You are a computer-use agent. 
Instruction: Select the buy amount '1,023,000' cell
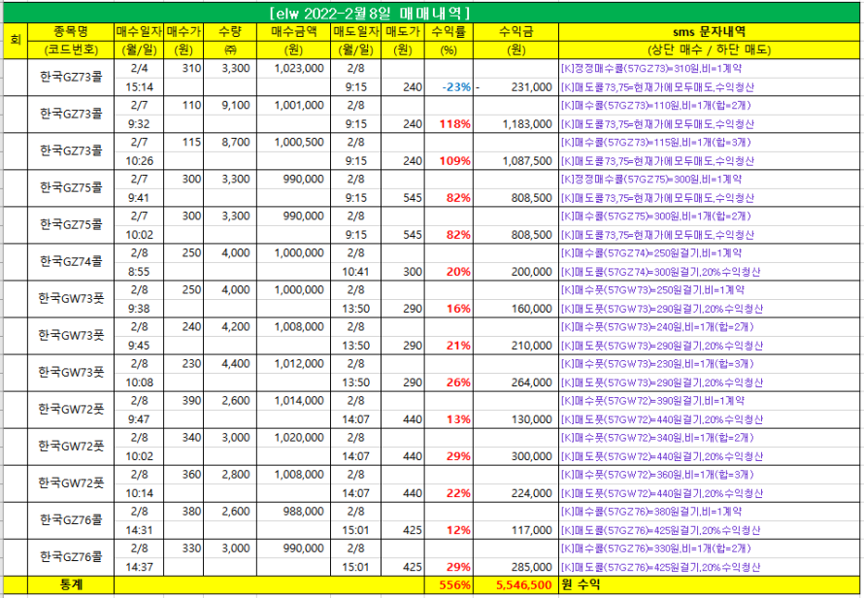[x=294, y=68]
